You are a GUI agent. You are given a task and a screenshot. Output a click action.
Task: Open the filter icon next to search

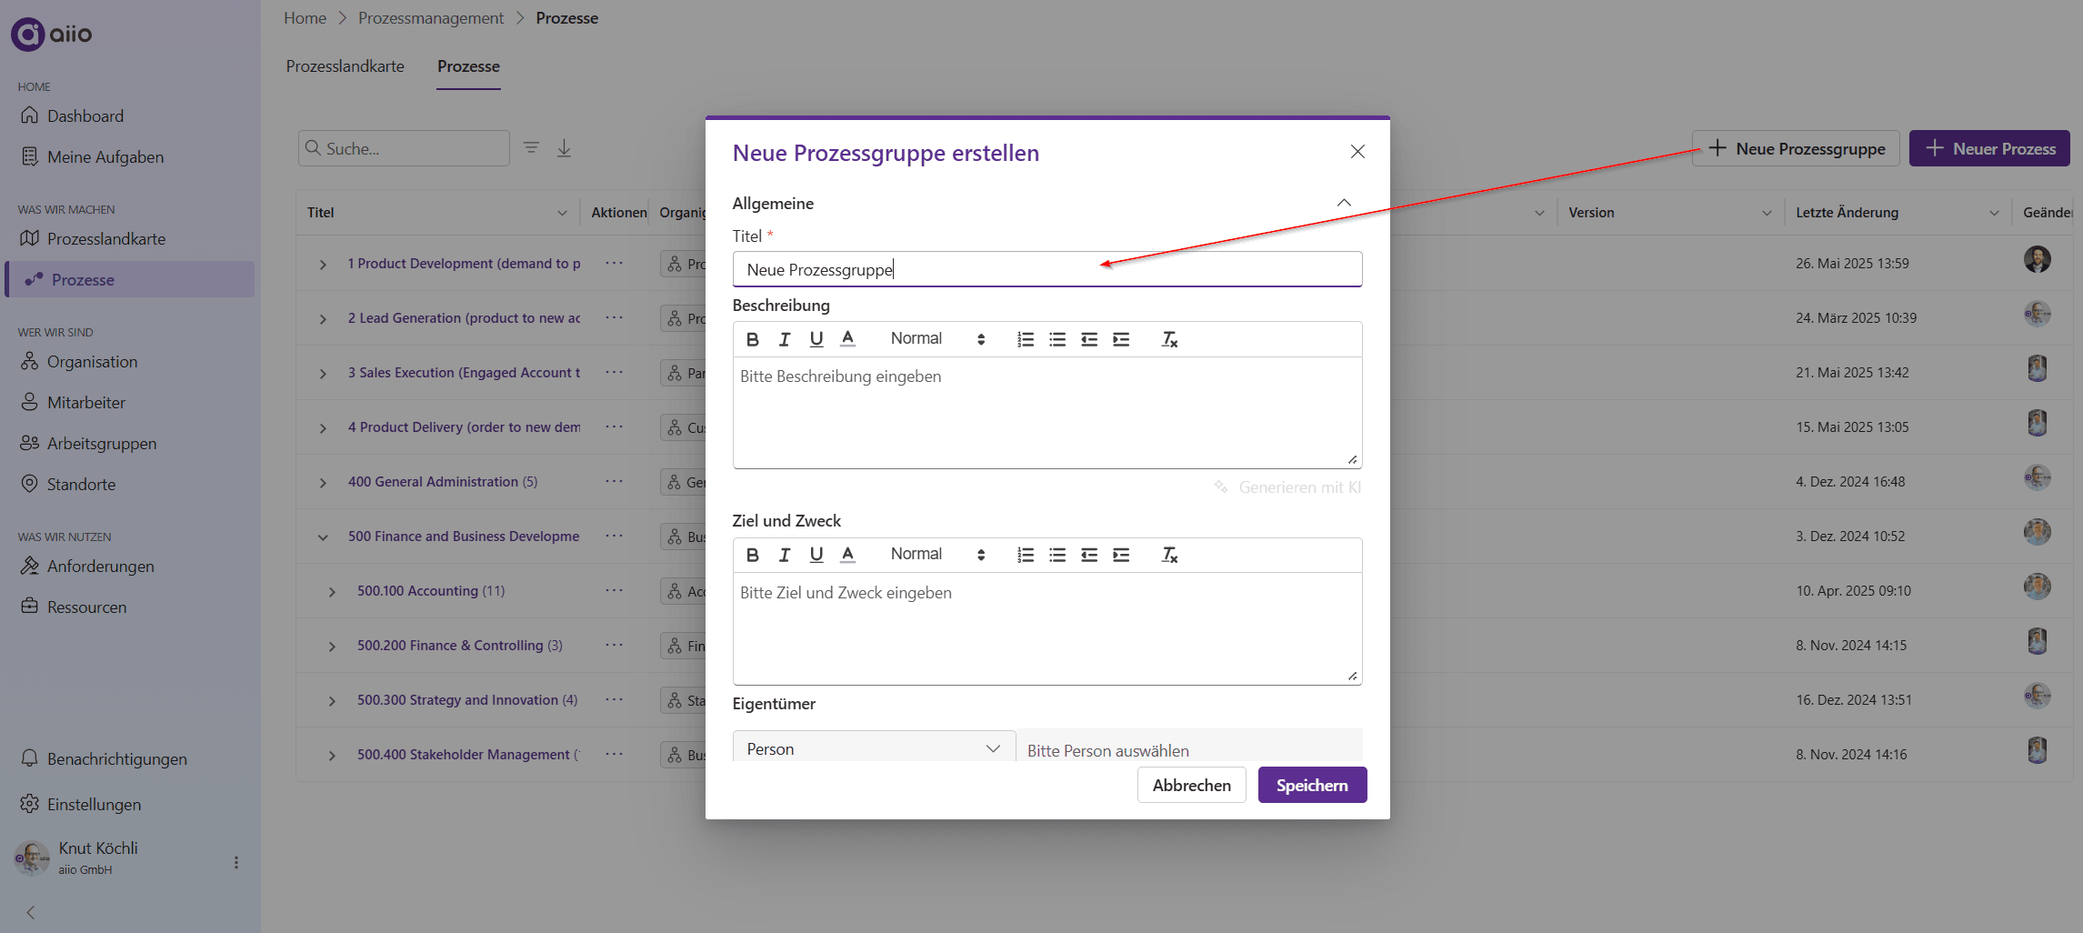coord(532,147)
